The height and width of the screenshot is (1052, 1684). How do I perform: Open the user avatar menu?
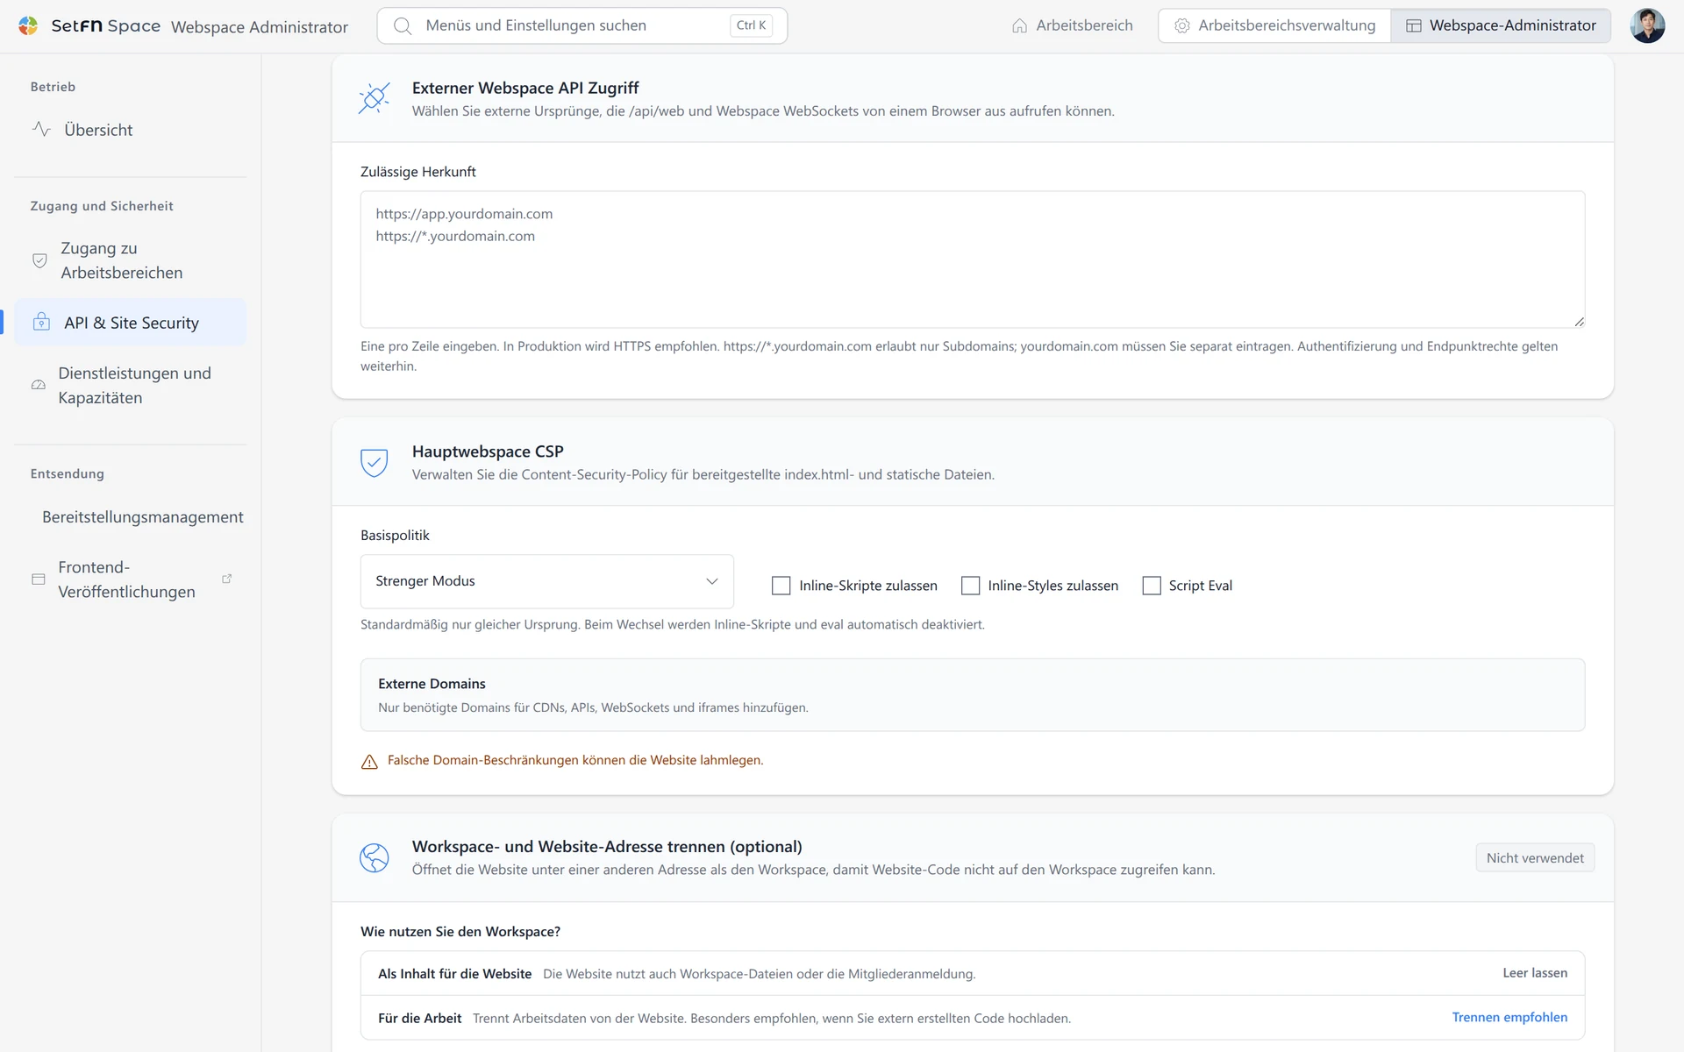pos(1646,25)
